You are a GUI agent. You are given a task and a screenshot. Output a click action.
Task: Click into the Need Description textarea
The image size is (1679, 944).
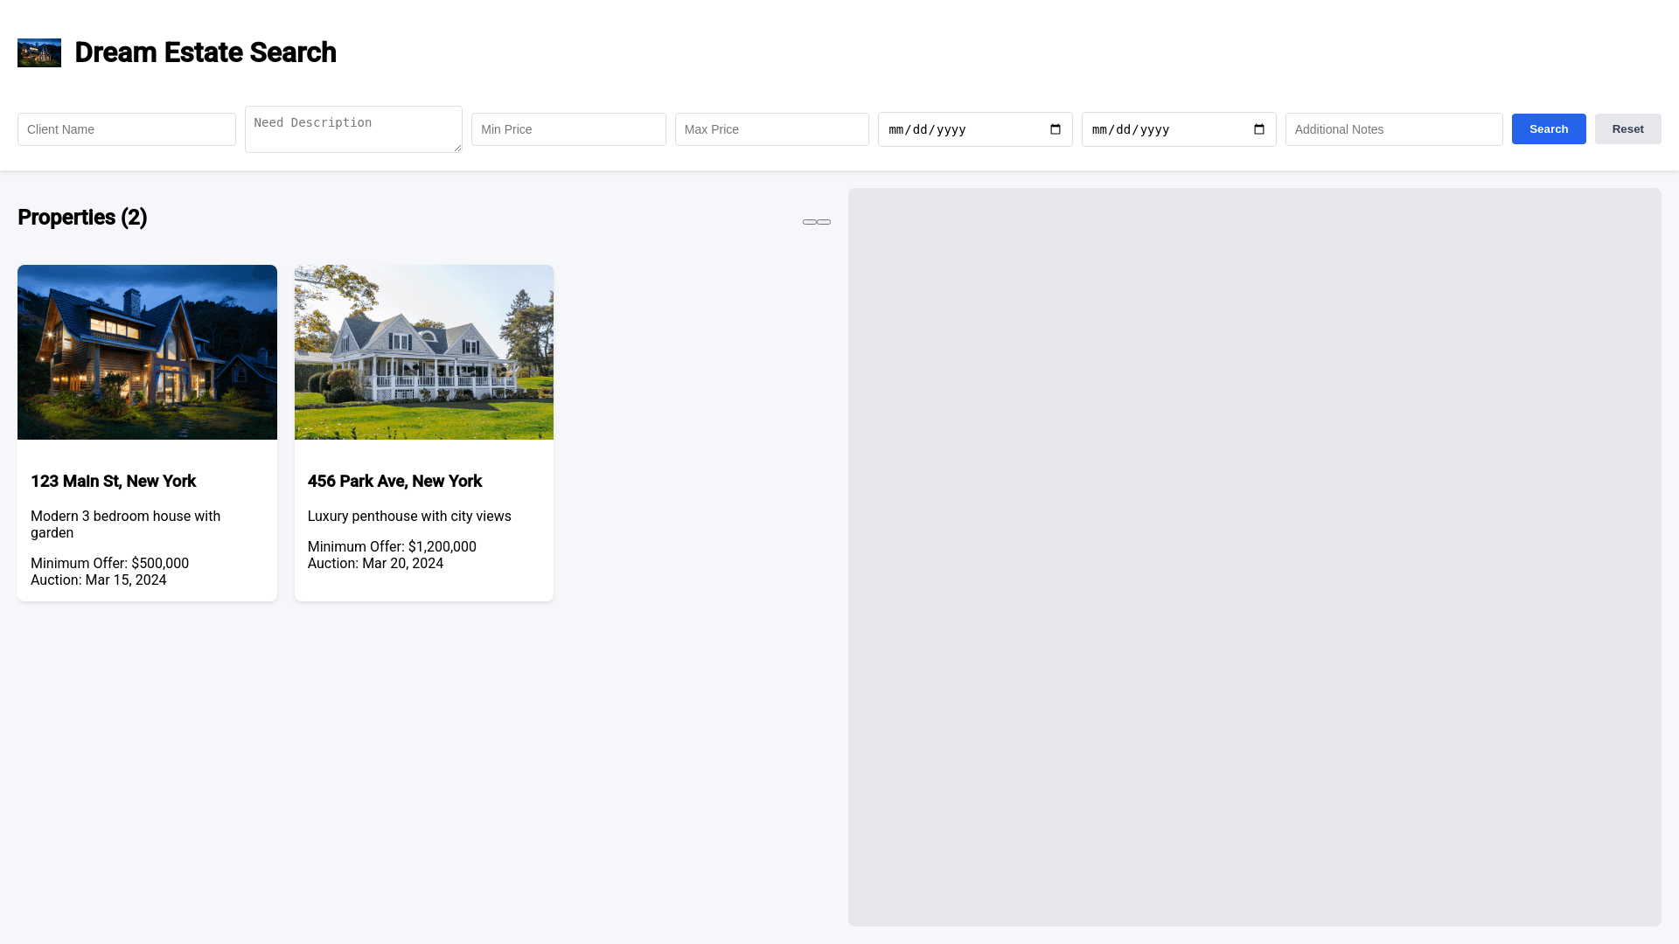click(353, 129)
